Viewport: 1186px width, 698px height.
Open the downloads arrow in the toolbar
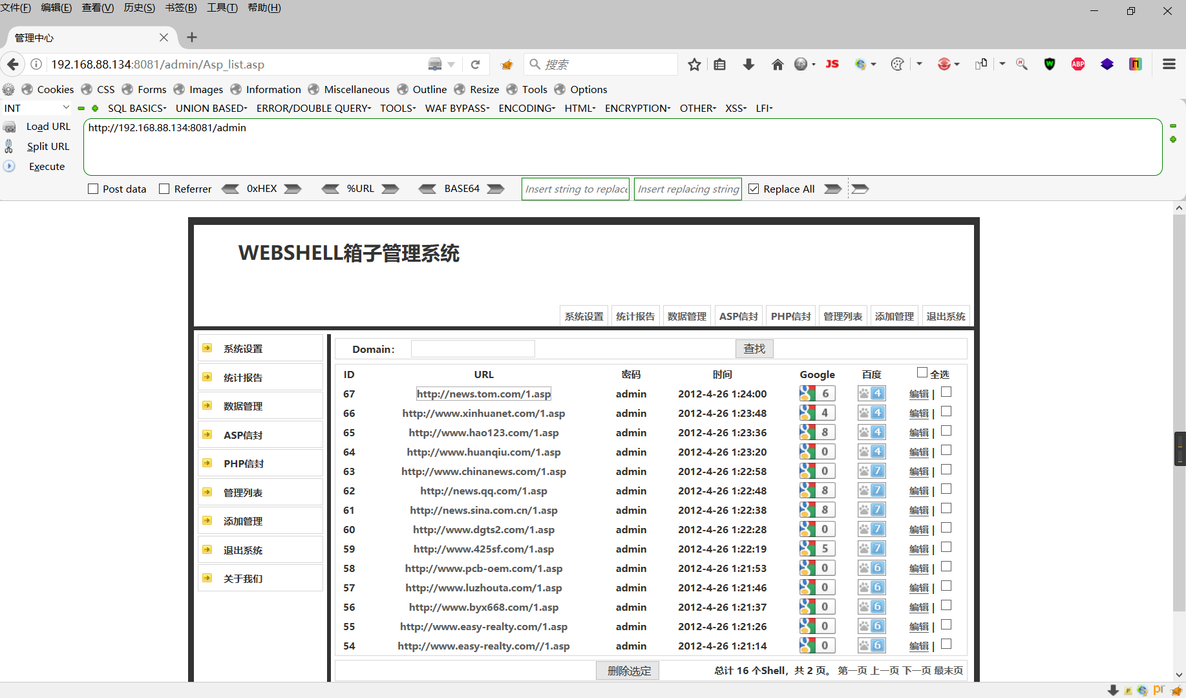click(748, 64)
